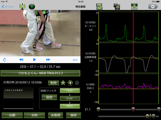This screenshot has height=120, width=161.
Task: Change the x0.5 playback speed
Action: click(75, 60)
